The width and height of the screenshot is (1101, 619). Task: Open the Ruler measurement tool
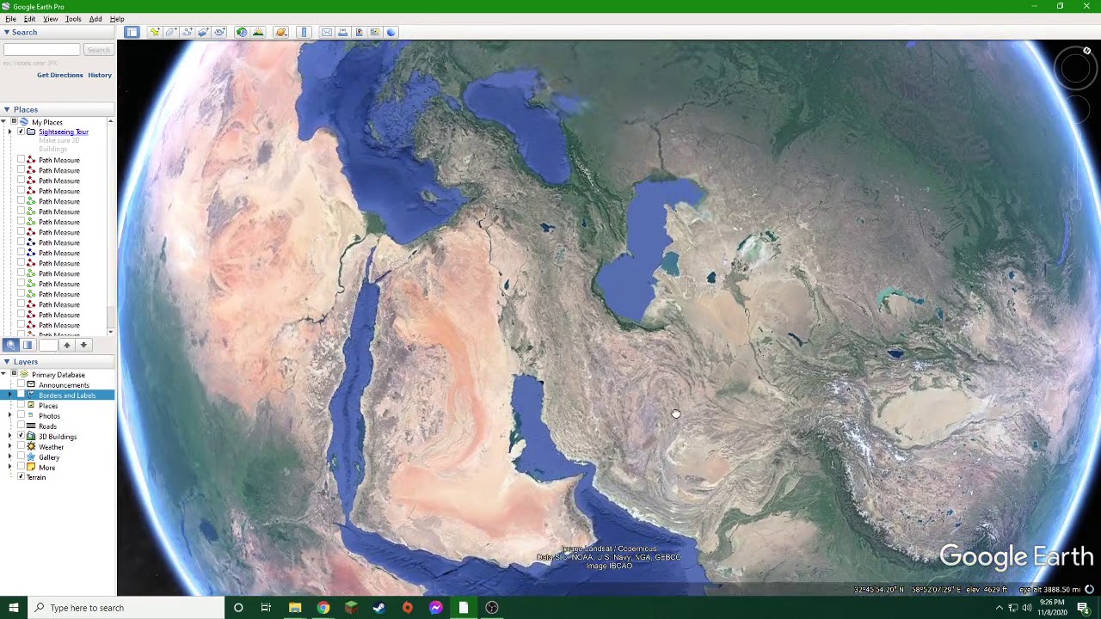tap(304, 32)
